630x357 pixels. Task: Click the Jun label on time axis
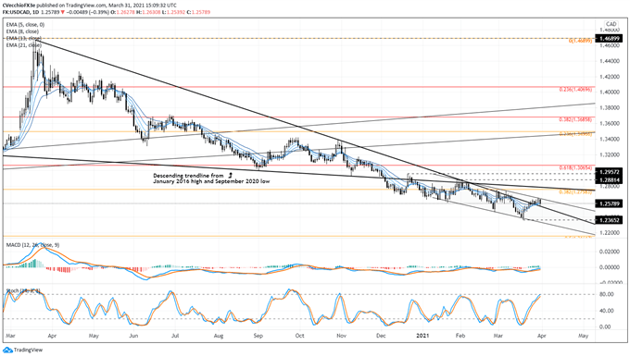133,336
